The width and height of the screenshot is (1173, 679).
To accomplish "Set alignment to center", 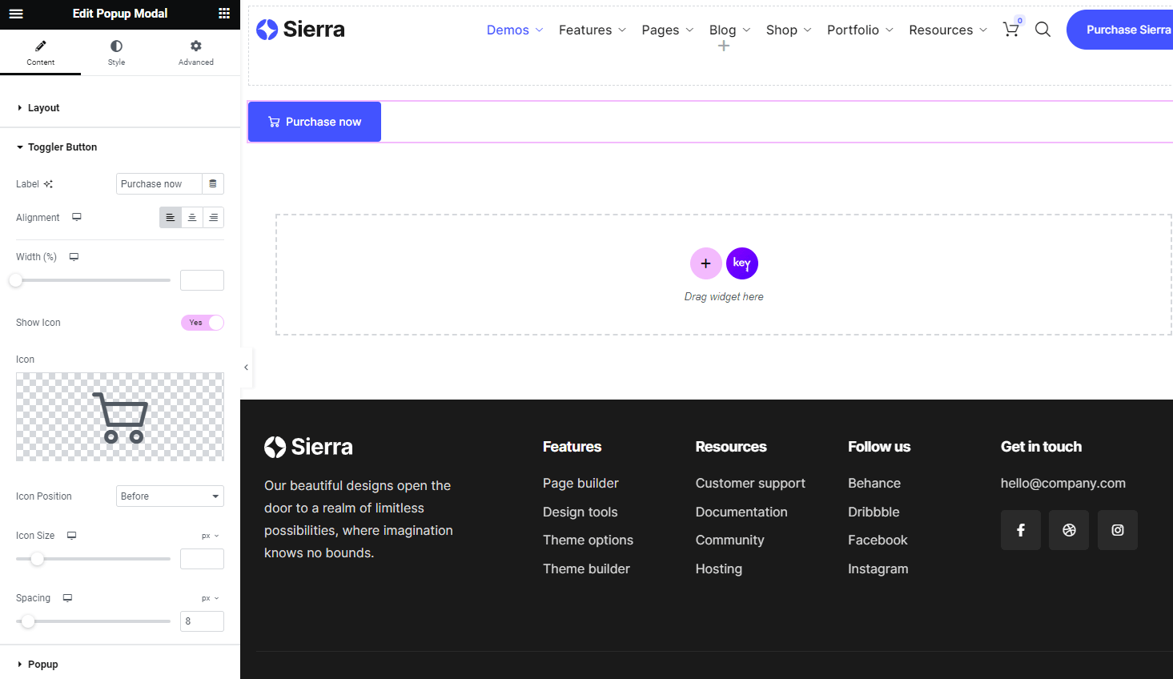I will click(192, 218).
